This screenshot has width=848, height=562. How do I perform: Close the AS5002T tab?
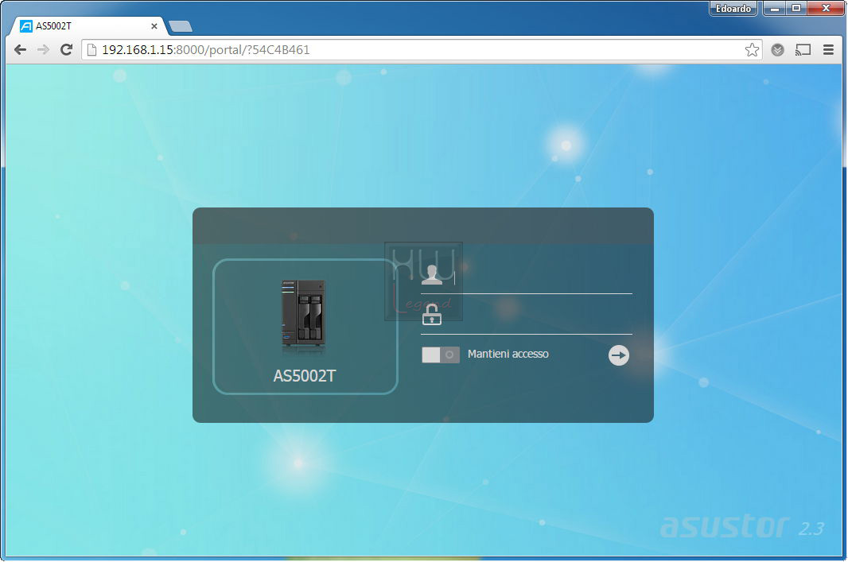(x=154, y=26)
